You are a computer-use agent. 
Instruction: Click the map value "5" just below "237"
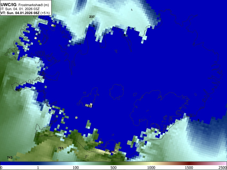pyautogui.click(x=94, y=26)
